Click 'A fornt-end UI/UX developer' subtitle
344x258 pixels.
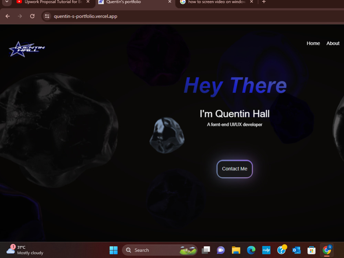point(235,125)
